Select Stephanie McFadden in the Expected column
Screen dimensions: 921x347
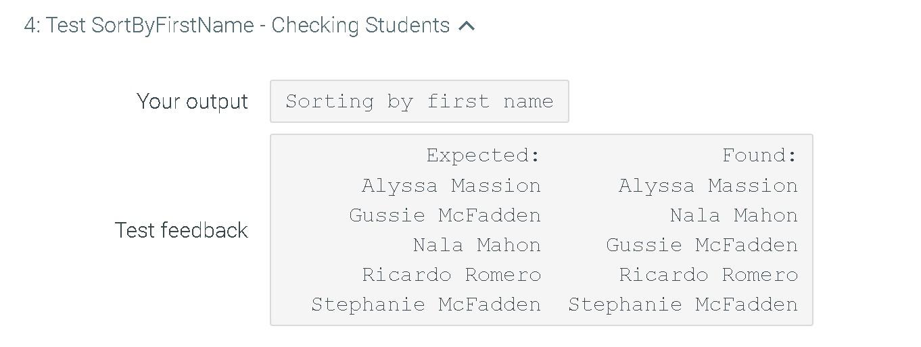426,304
